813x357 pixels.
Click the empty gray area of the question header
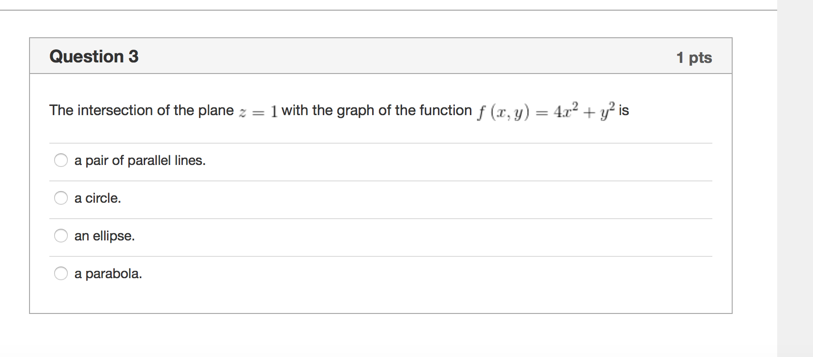point(387,56)
